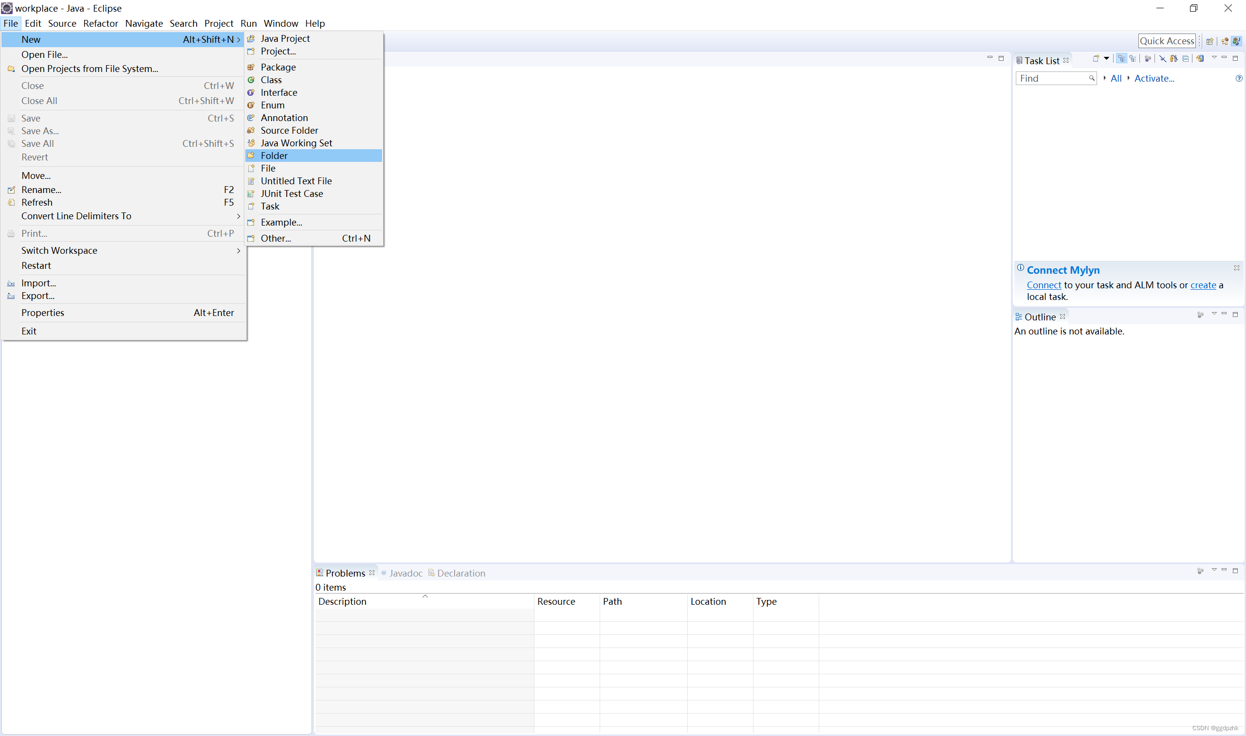
Task: Minimize the Problems view
Action: 1224,570
